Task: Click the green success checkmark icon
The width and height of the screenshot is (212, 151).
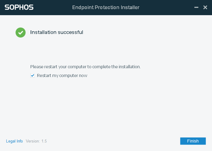Action: [21, 32]
